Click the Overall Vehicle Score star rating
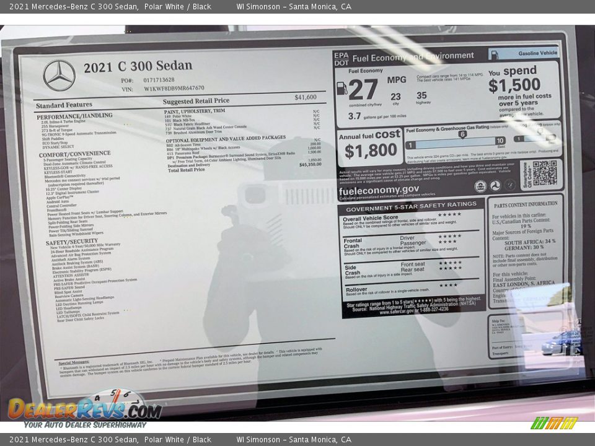This screenshot has width=595, height=446. [x=450, y=215]
